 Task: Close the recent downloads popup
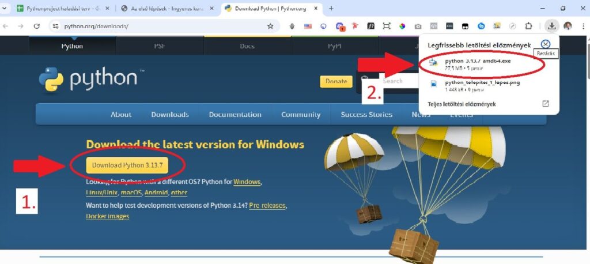[545, 44]
